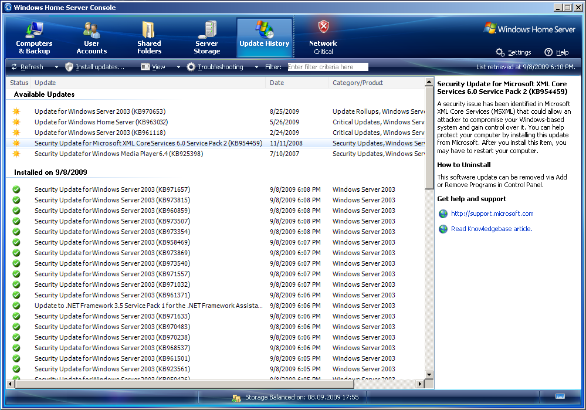Select Security Update KB923561 row

click(x=216, y=369)
